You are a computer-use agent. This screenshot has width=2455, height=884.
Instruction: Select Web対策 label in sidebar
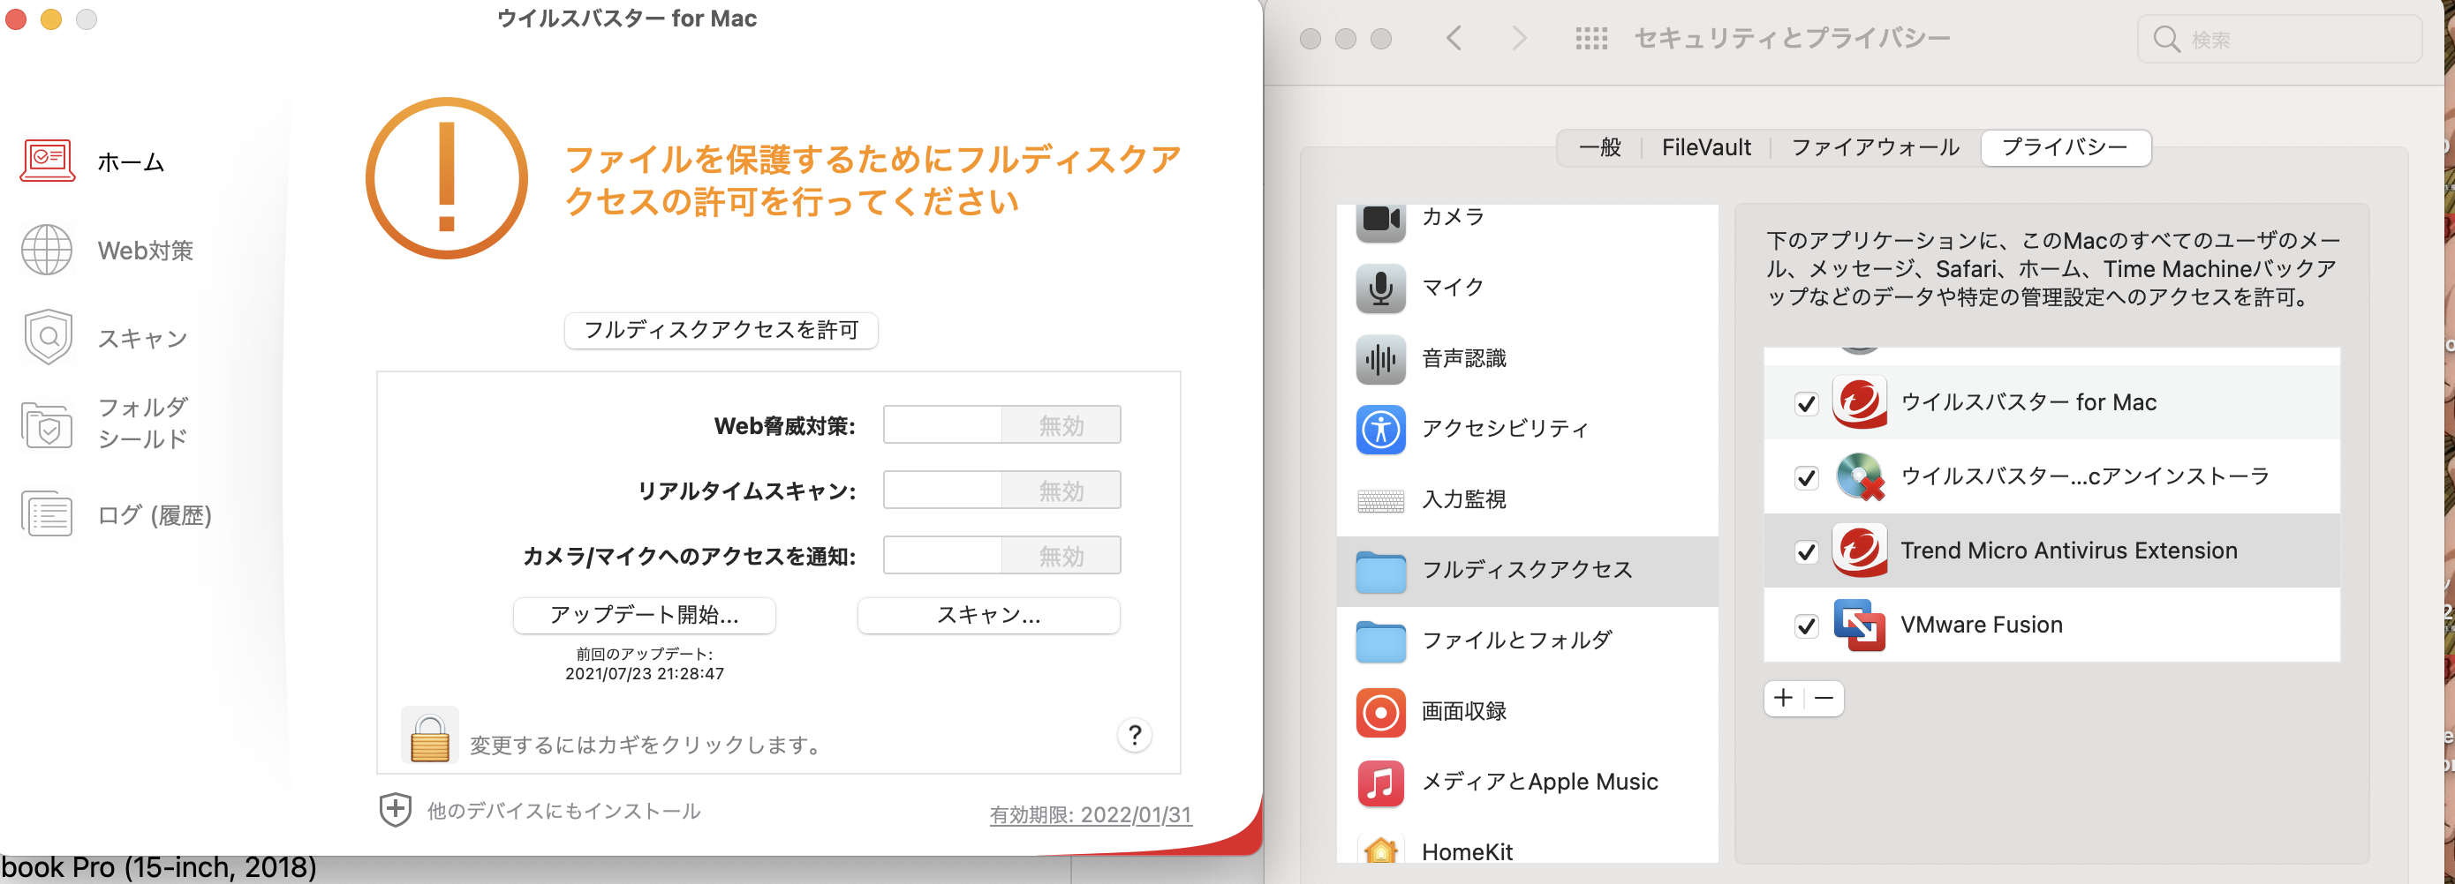(146, 251)
